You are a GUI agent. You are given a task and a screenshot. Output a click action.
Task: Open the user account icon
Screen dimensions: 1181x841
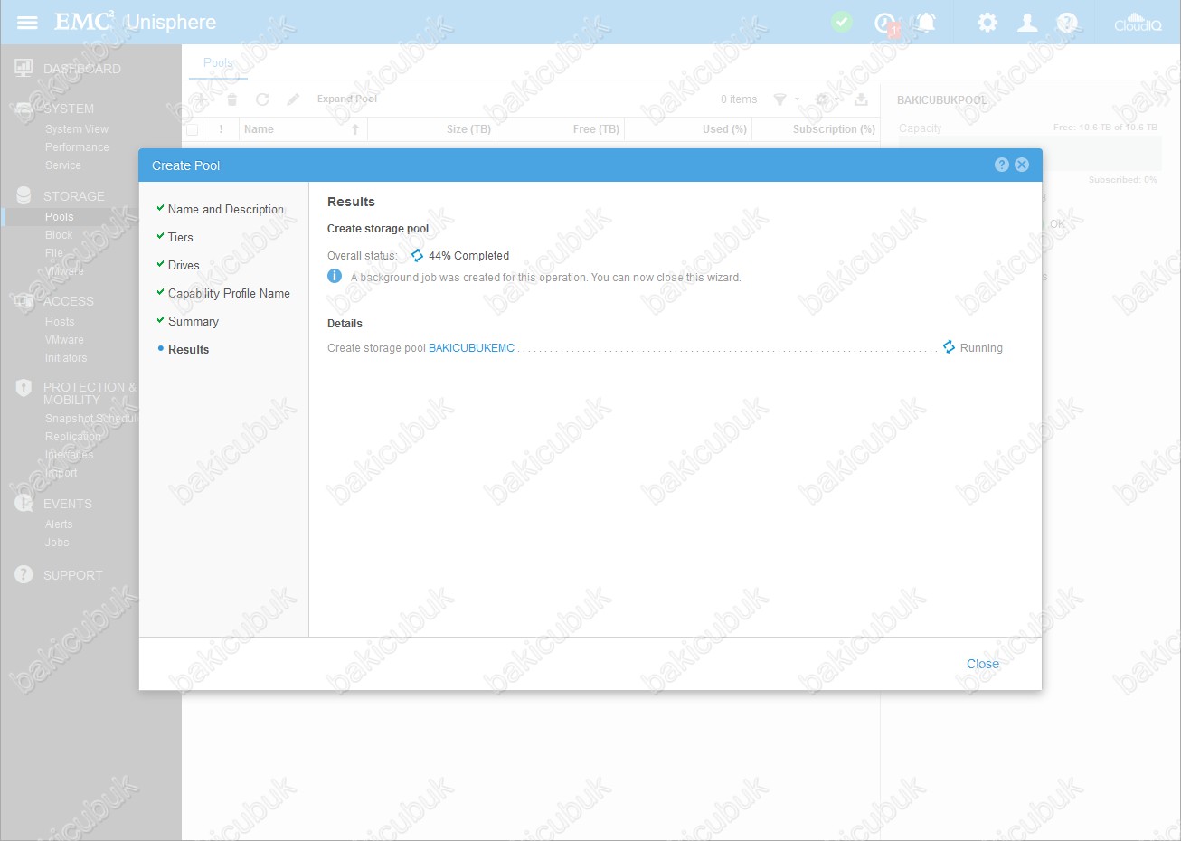click(1027, 23)
